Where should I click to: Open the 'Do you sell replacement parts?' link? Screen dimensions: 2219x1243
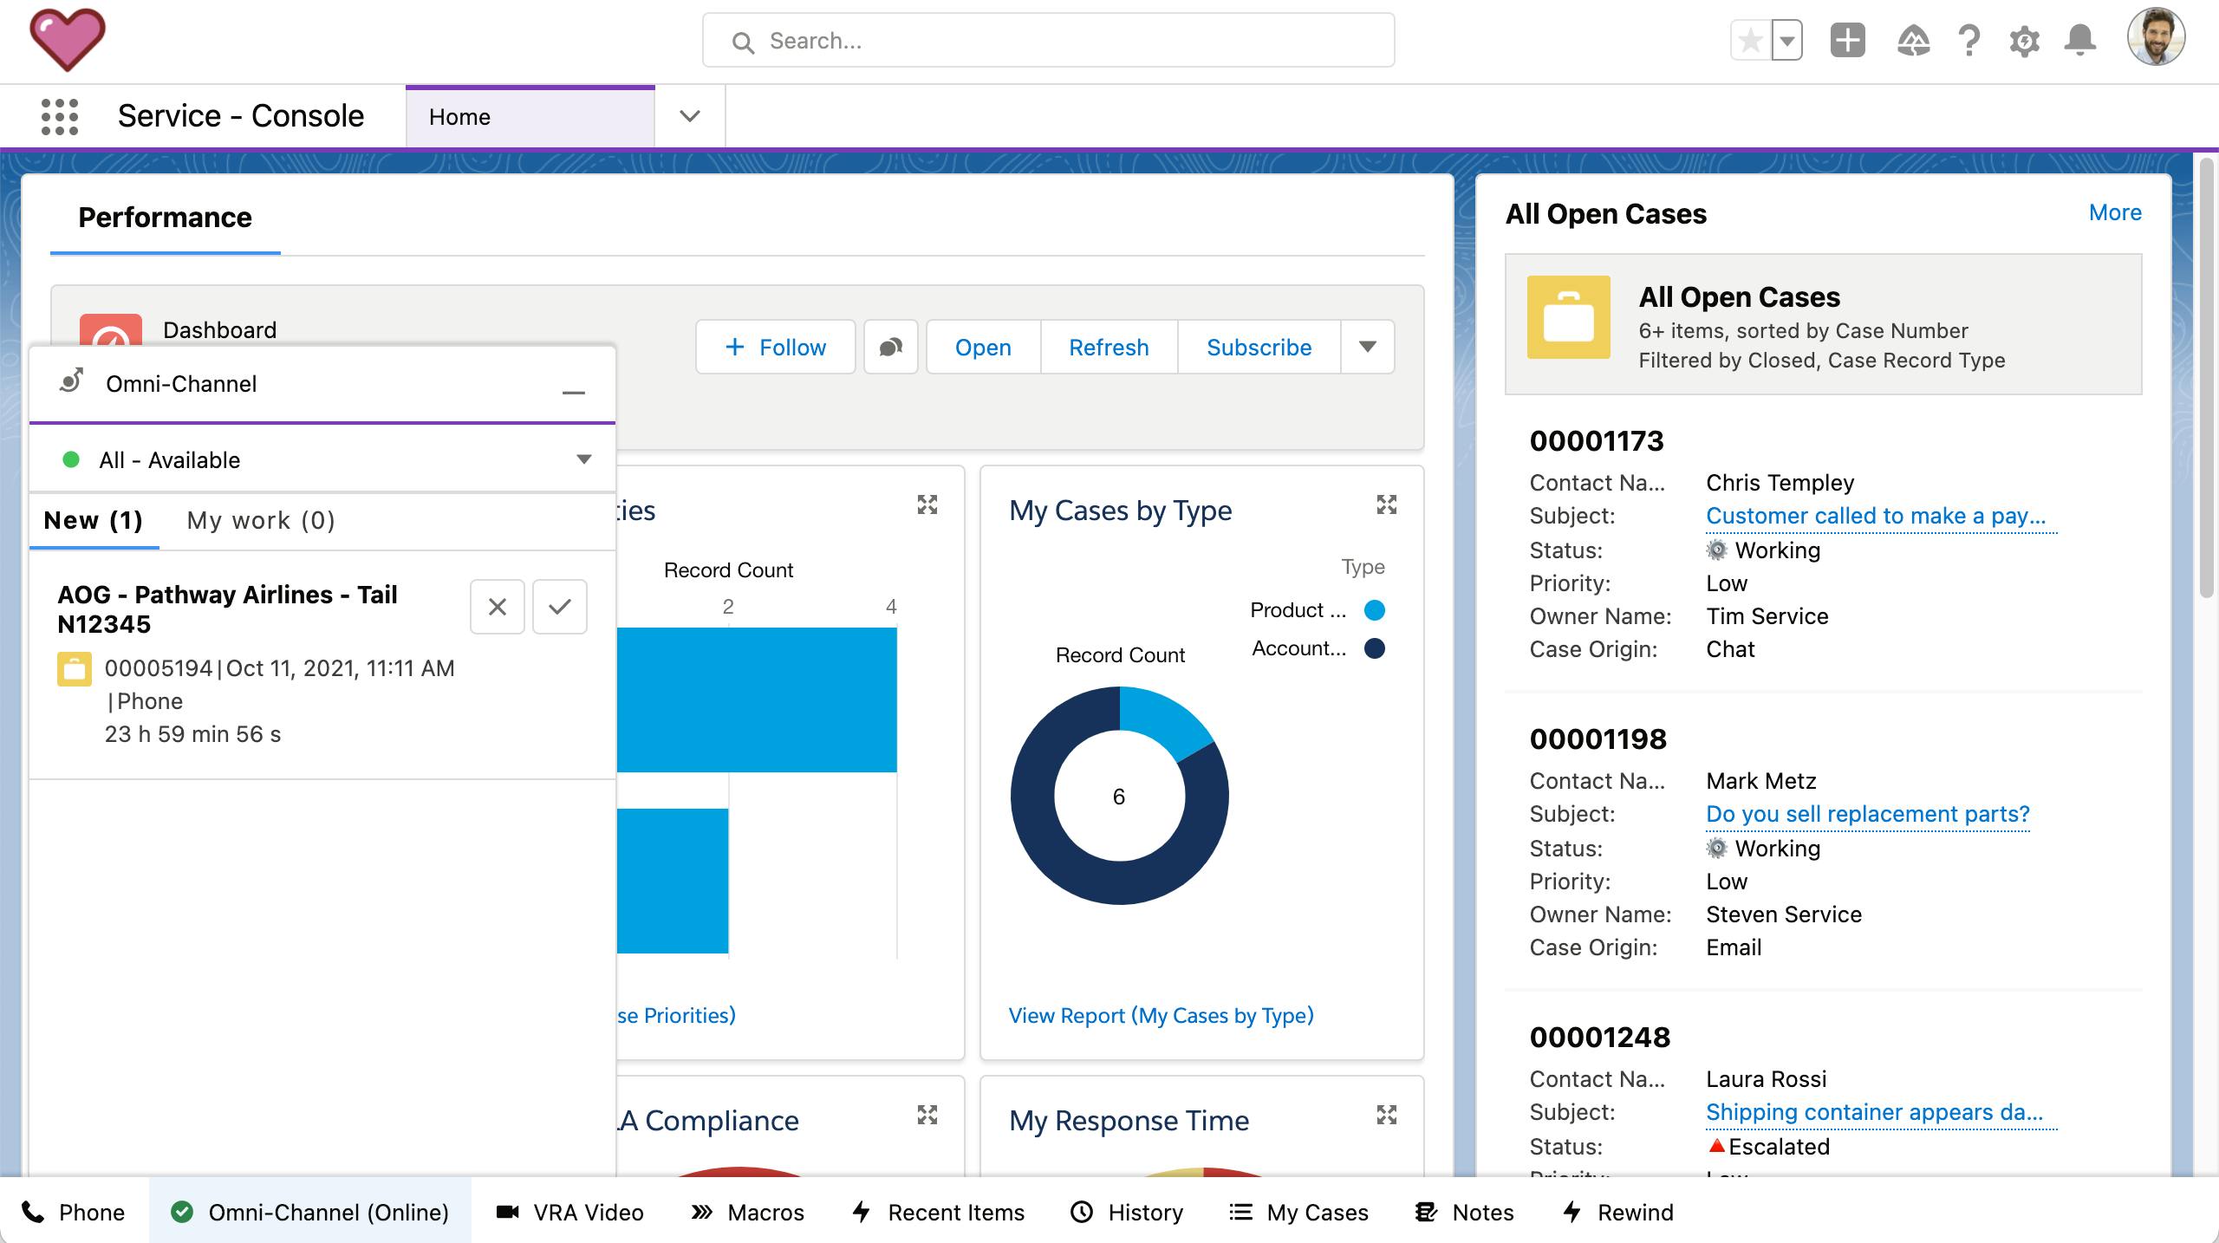[x=1867, y=814]
